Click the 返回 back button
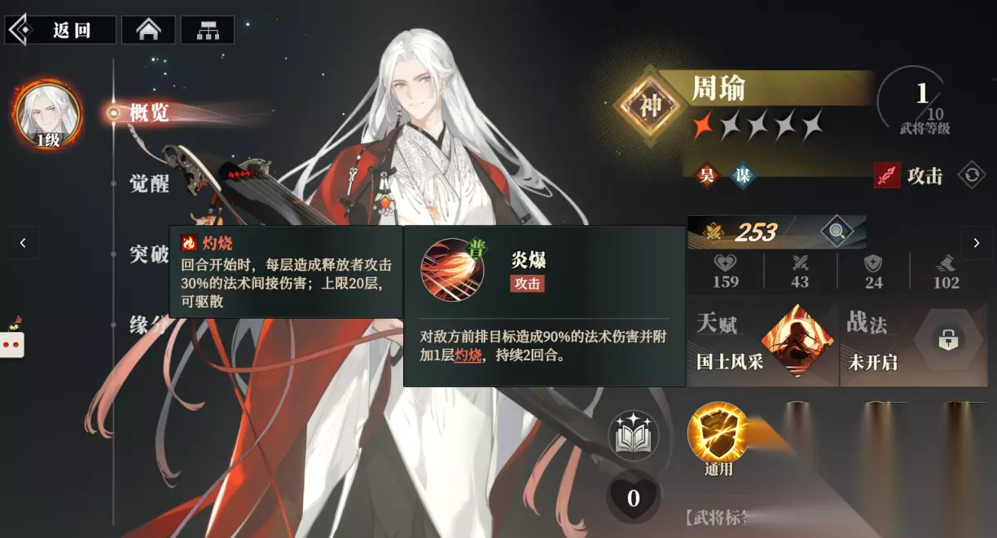997x538 pixels. pos(61,30)
